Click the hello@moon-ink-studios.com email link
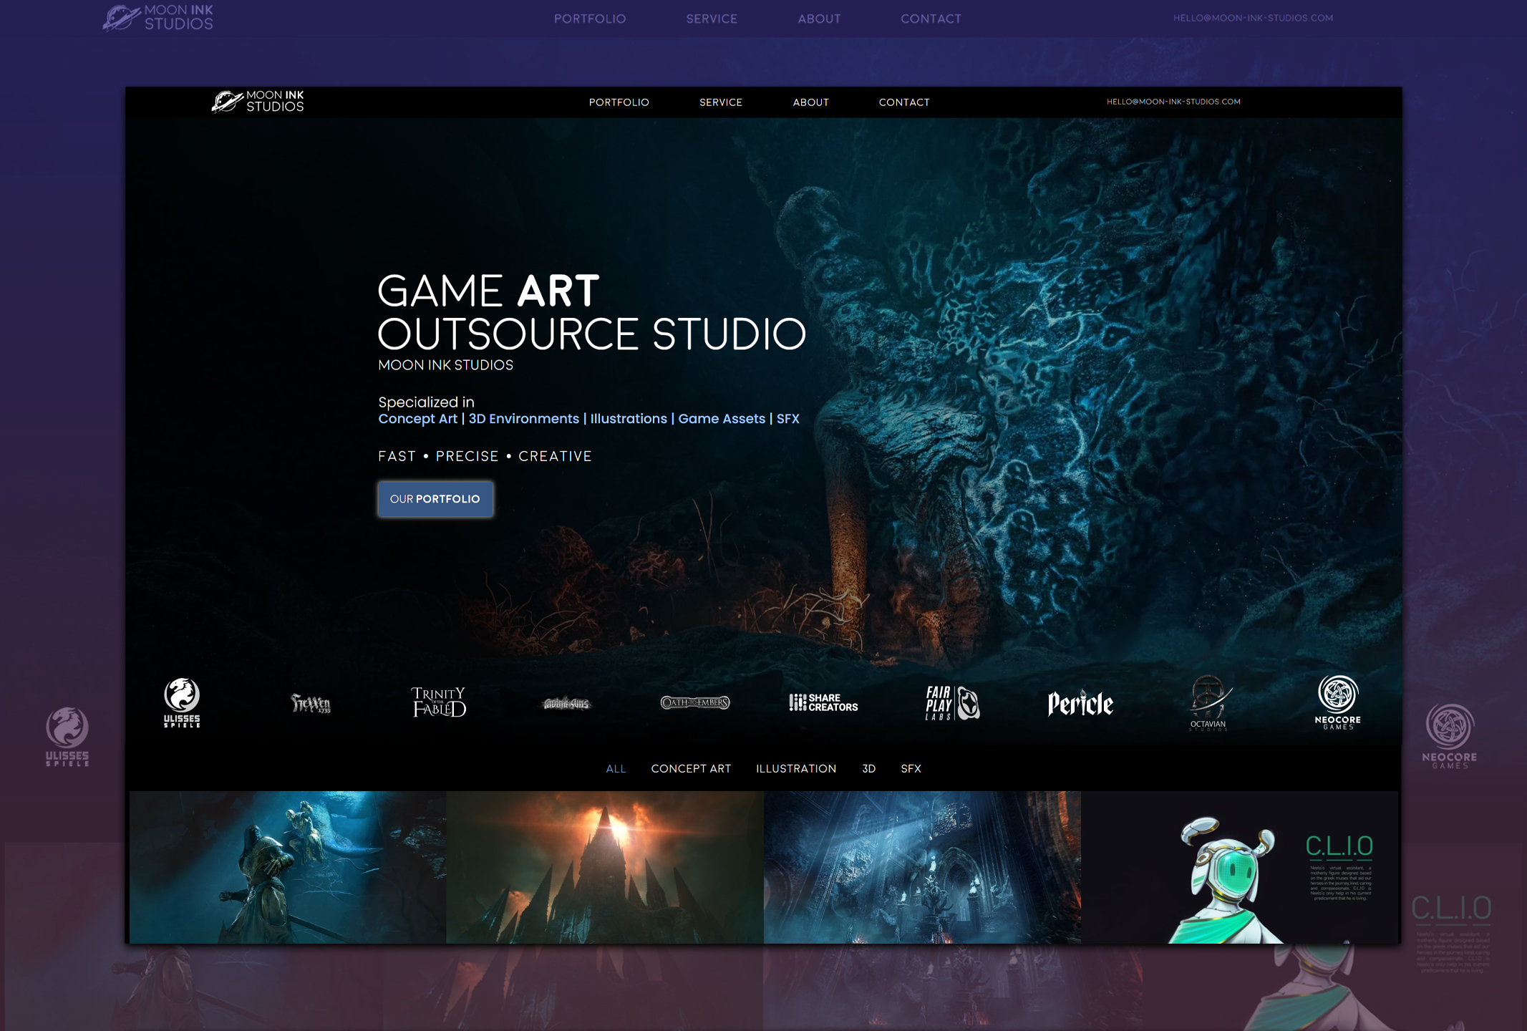This screenshot has height=1031, width=1527. (1173, 102)
